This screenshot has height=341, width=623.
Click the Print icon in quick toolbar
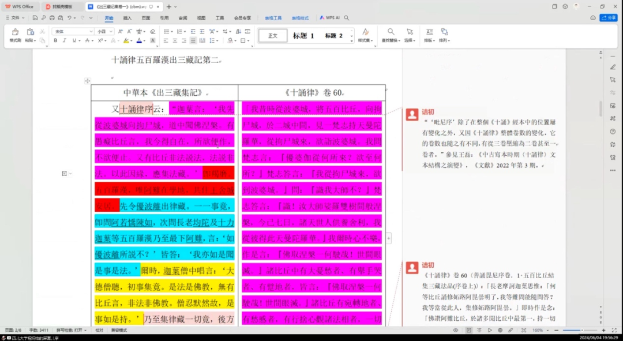pos(52,18)
